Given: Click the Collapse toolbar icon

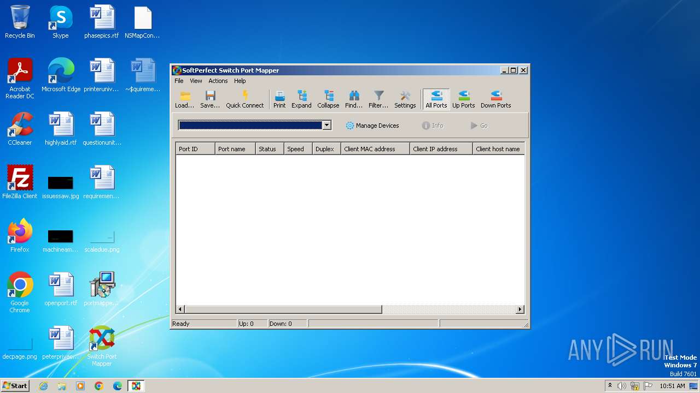Looking at the screenshot, I should coord(328,100).
